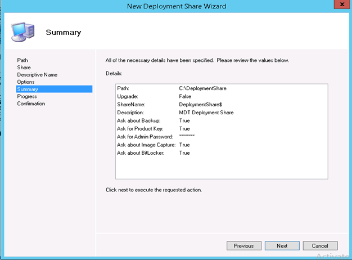The width and height of the screenshot is (352, 260).
Task: Open the Descriptive Name wizard step
Action: (37, 75)
